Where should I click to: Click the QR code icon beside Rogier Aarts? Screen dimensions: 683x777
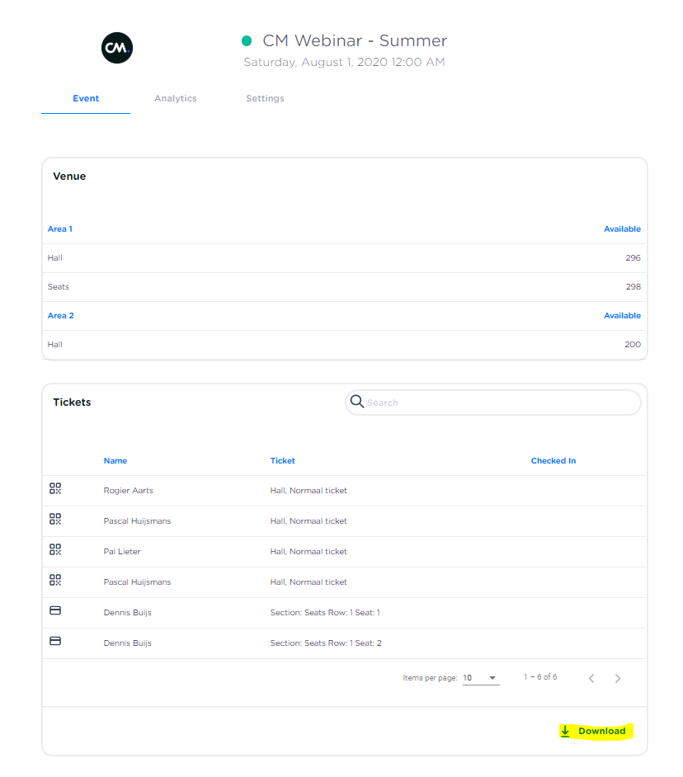coord(55,489)
